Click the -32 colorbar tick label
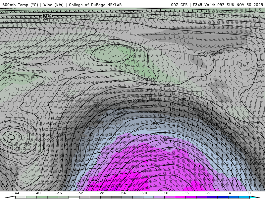 point(79,193)
